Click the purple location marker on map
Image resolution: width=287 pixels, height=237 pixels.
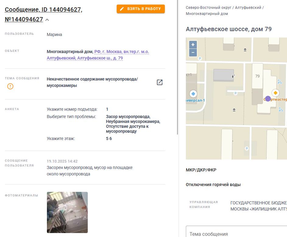268,99
